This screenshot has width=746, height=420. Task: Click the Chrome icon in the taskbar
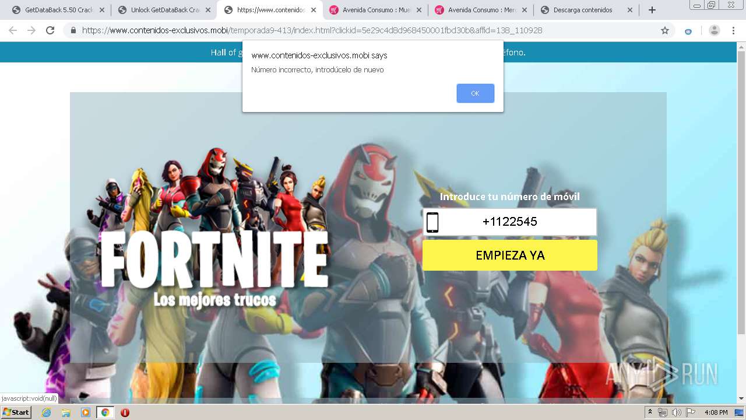(105, 412)
